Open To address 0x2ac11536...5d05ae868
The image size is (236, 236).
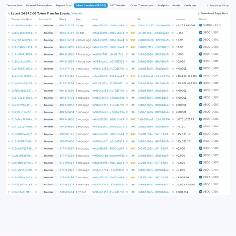pyautogui.click(x=154, y=25)
